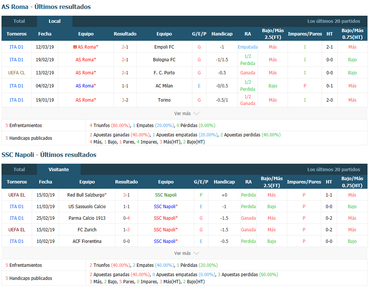Open UEFA EL link for 15/03/19 match
Image resolution: width=369 pixels, height=287 pixels.
(x=17, y=195)
